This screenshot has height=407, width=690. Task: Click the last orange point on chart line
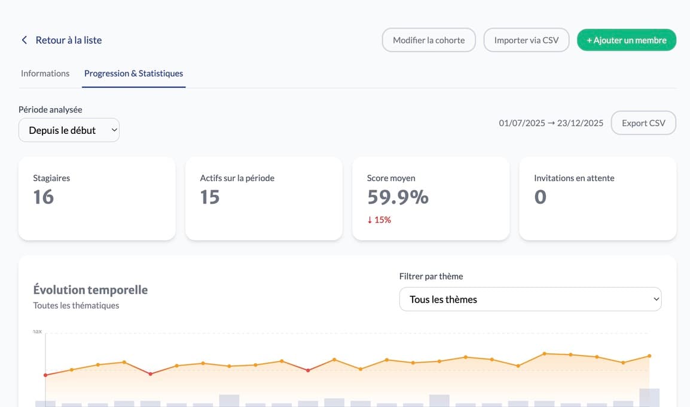[649, 356]
